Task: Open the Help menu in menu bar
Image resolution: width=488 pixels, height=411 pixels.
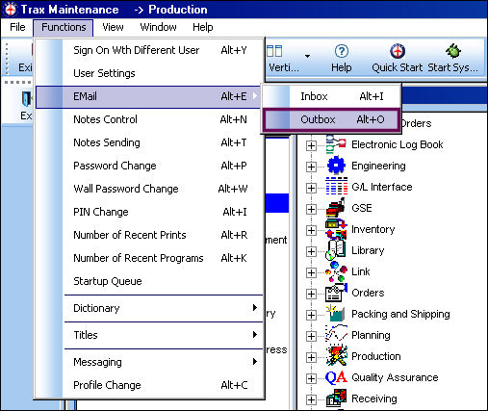Action: (x=202, y=27)
